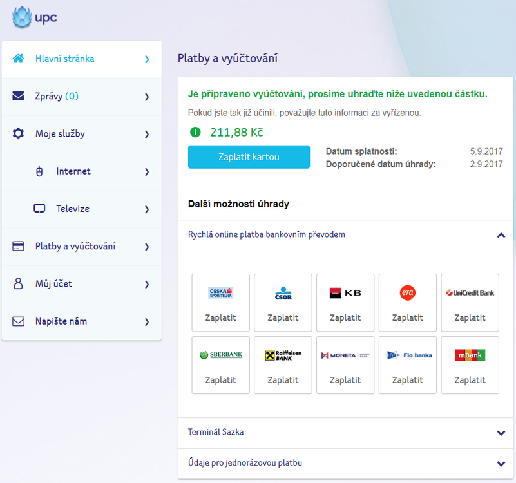Click the due date 5.9.2017
This screenshot has width=516, height=483.
tap(486, 151)
